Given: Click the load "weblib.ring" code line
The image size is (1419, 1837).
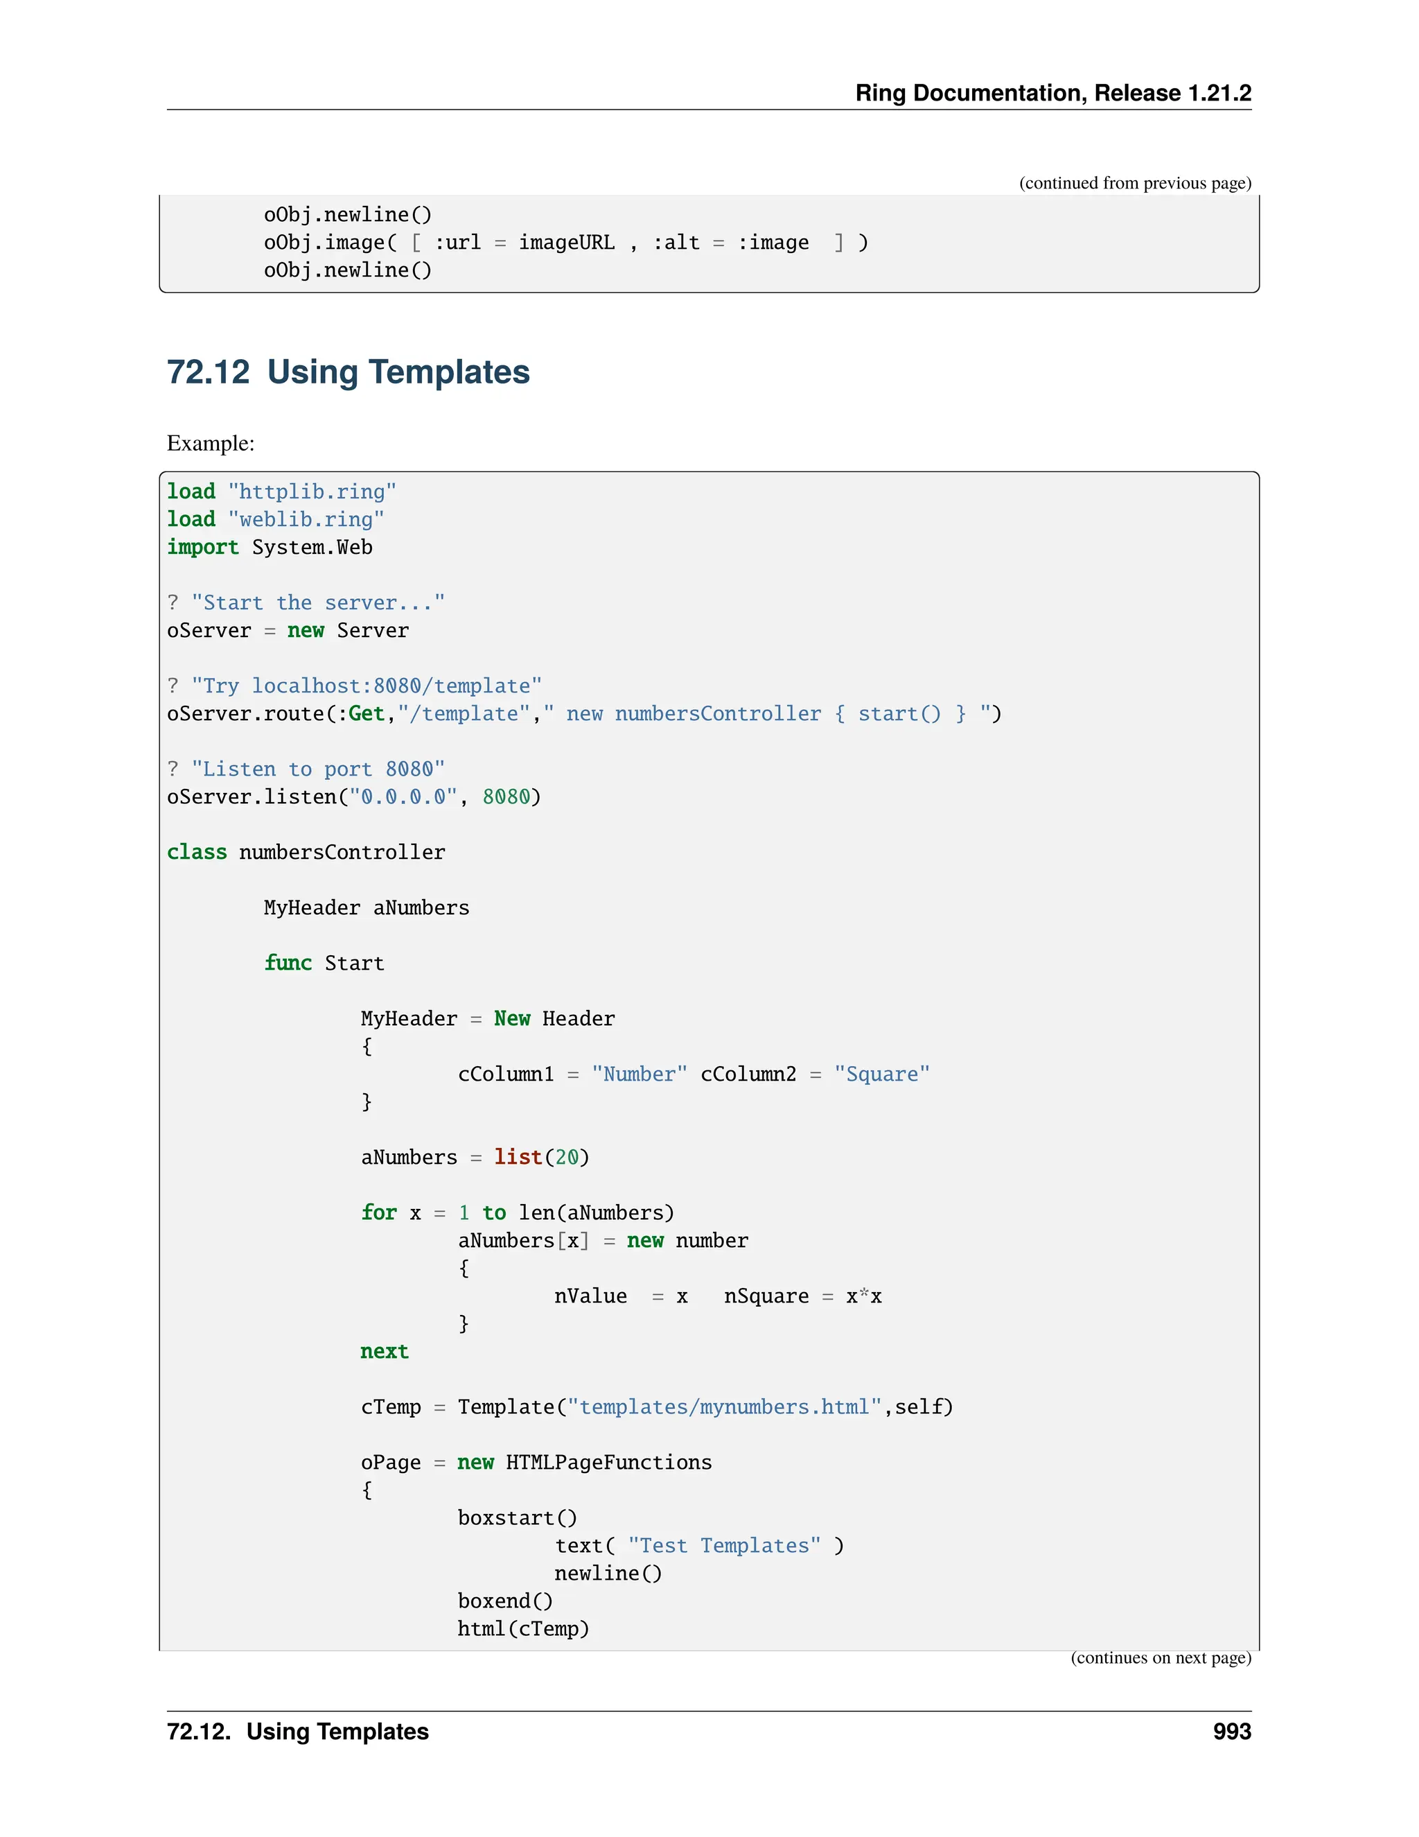Looking at the screenshot, I should (x=276, y=519).
